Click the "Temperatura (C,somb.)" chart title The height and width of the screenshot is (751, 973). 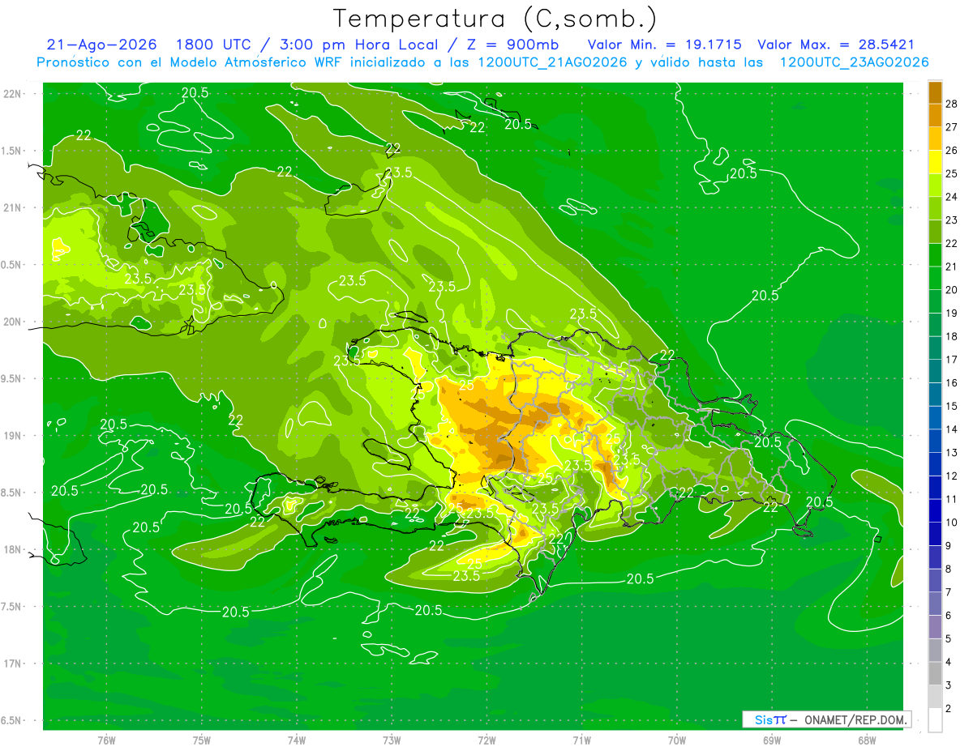pyautogui.click(x=495, y=19)
